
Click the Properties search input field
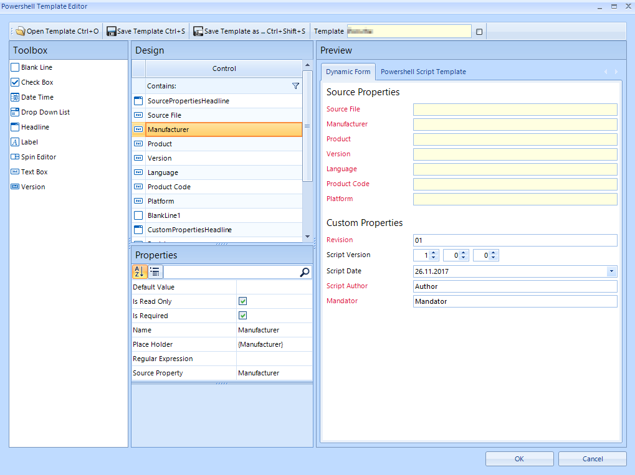231,272
